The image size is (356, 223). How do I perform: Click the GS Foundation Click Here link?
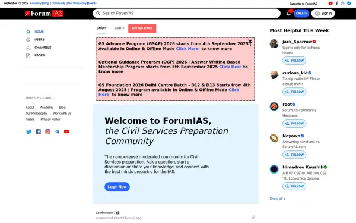coord(234,90)
